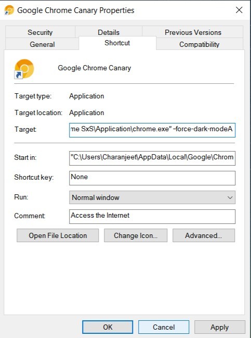Apply the shortcut changes
The image size is (251, 338).
[x=220, y=327]
